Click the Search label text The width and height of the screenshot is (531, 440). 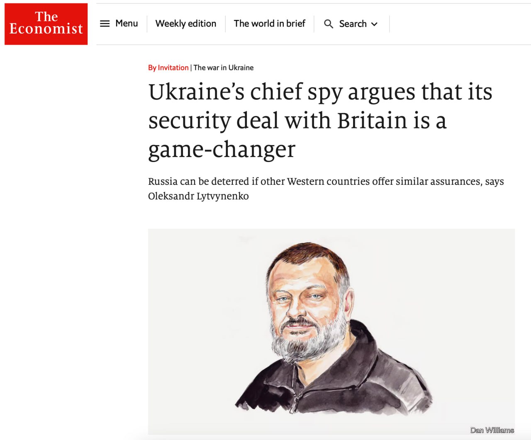pyautogui.click(x=353, y=24)
